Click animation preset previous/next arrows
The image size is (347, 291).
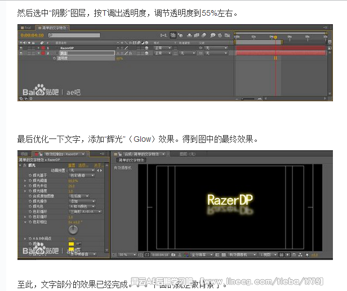(99, 171)
